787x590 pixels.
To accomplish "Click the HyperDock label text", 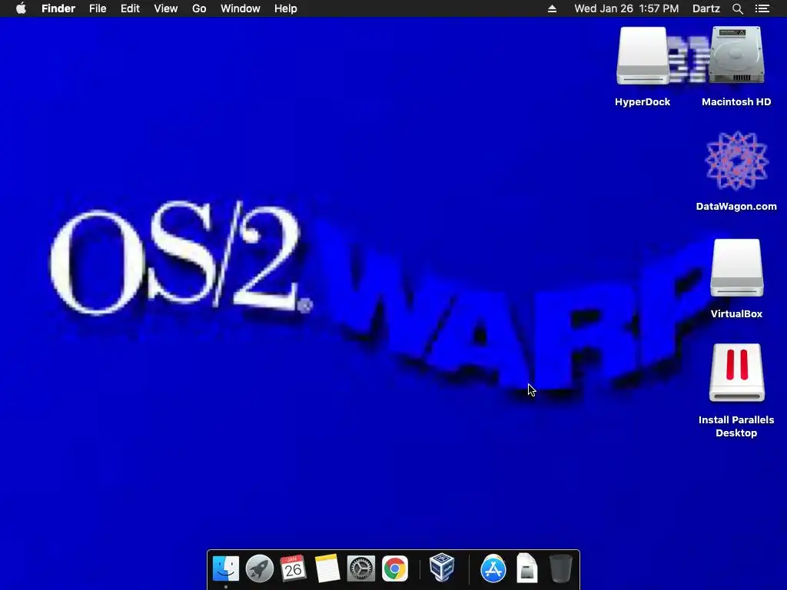I will tap(643, 102).
